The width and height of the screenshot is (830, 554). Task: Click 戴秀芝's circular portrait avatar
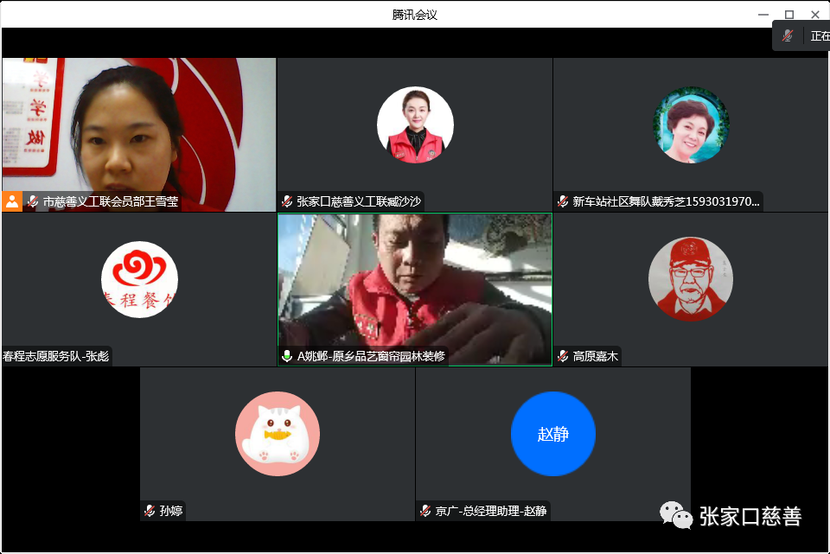point(691,124)
